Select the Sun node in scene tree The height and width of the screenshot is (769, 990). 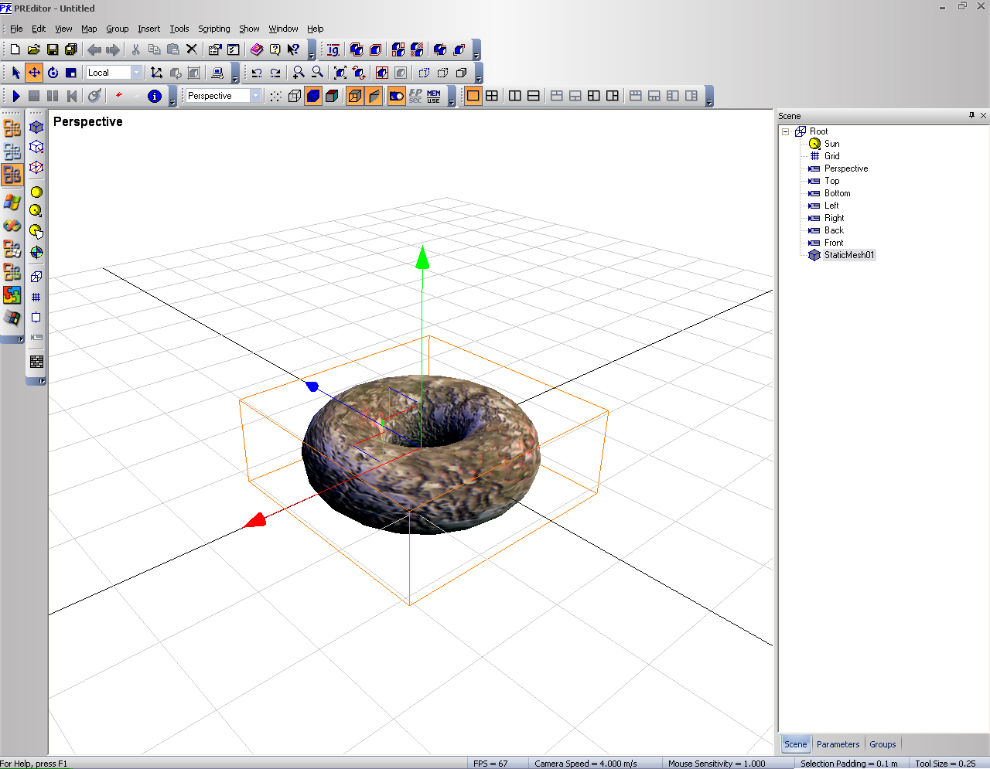831,144
